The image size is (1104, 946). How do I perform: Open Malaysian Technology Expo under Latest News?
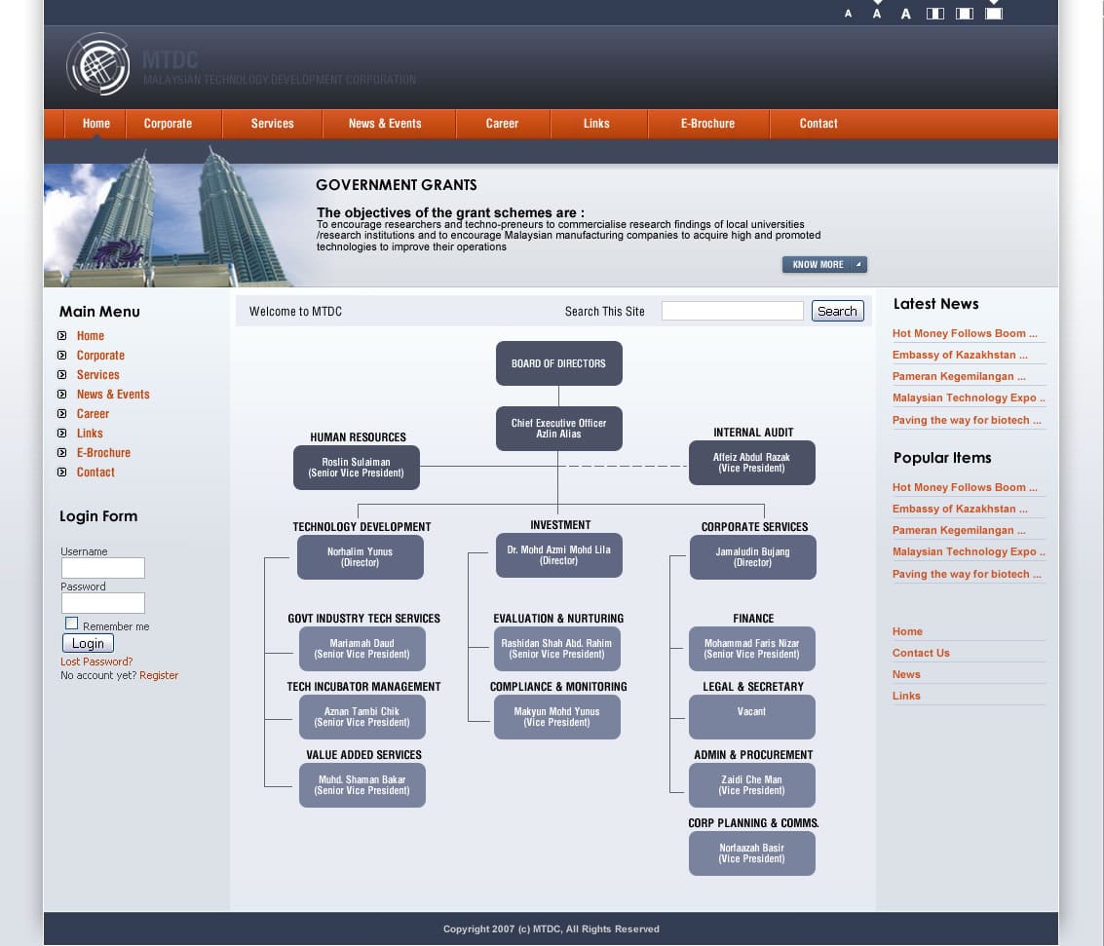[x=969, y=397]
